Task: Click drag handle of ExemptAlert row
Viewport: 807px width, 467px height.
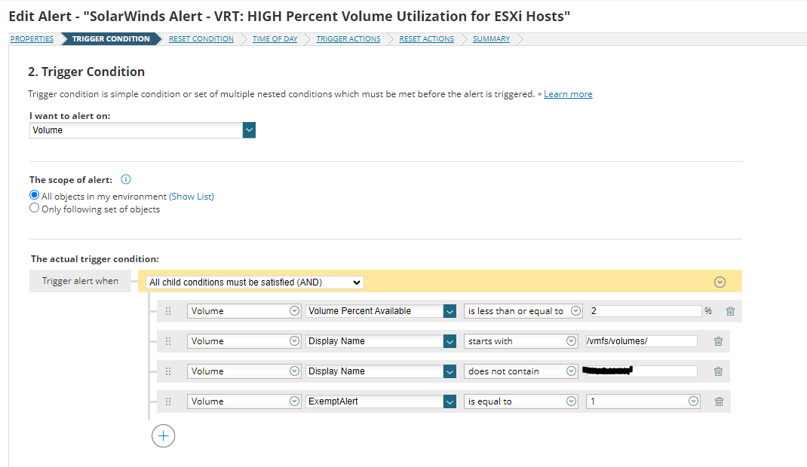Action: 167,401
